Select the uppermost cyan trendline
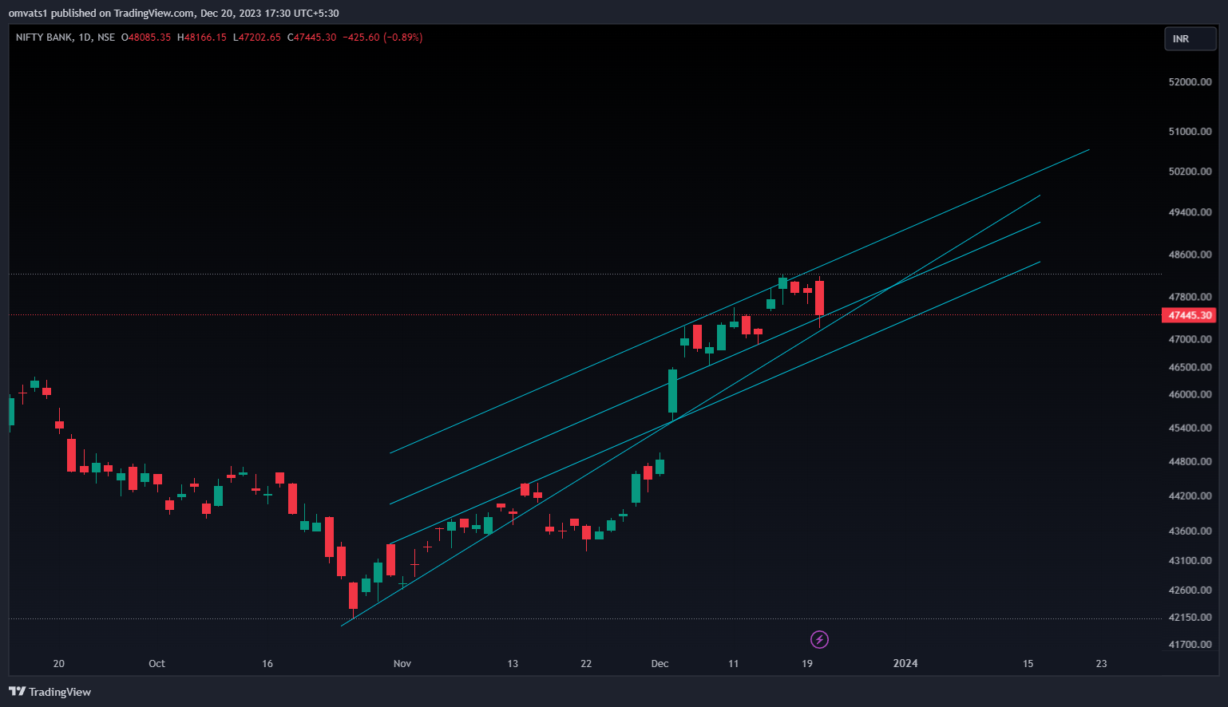The height and width of the screenshot is (707, 1228). [x=739, y=302]
